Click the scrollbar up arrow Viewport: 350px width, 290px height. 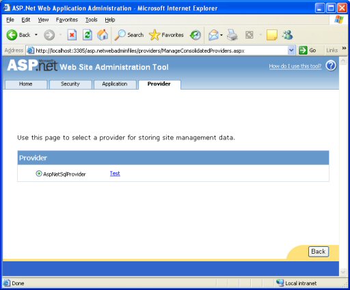coord(343,61)
